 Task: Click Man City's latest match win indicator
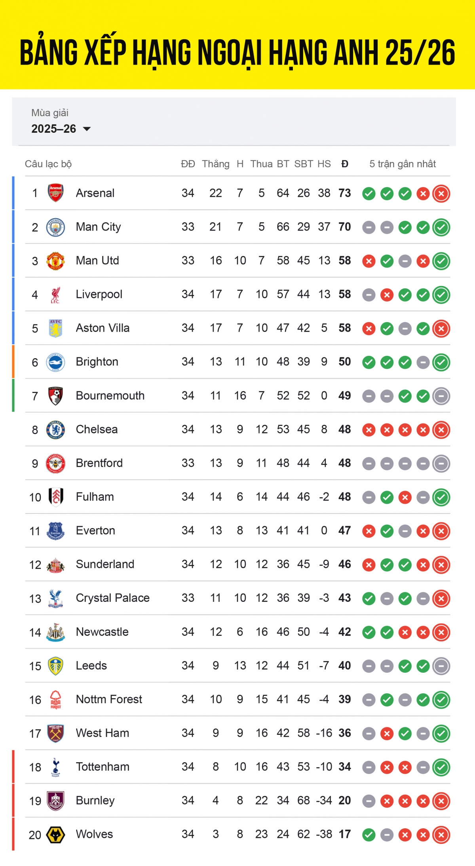[441, 227]
